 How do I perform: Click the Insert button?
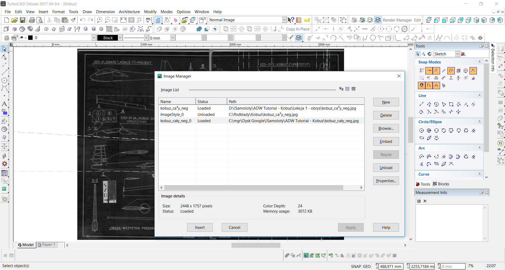pyautogui.click(x=200, y=228)
